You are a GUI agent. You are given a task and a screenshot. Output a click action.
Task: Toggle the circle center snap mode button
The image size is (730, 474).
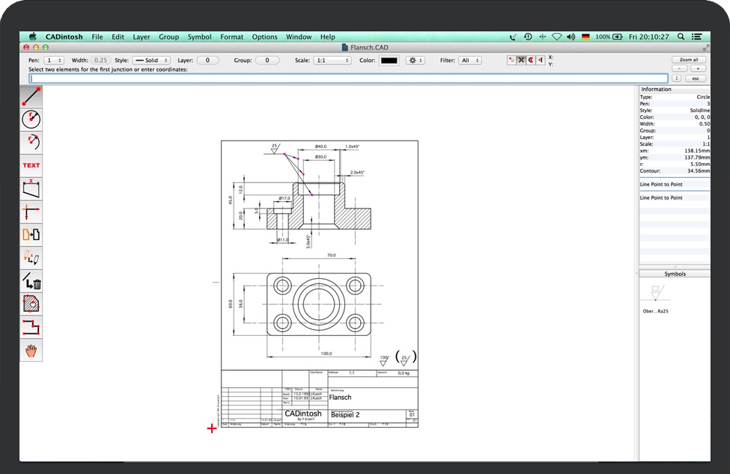532,60
